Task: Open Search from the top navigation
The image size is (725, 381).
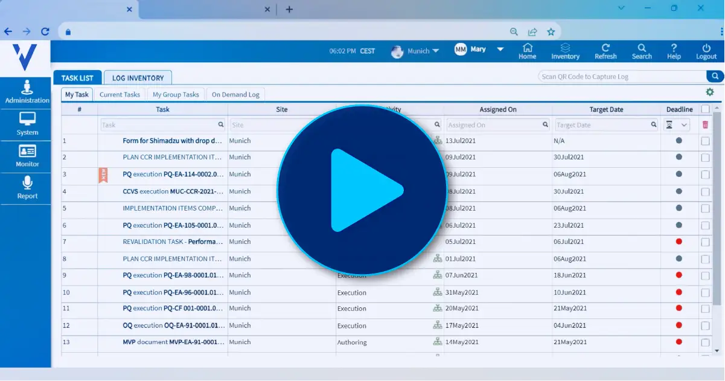Action: (642, 51)
